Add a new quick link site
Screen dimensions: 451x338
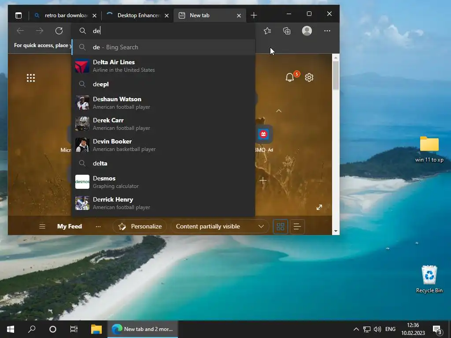click(x=262, y=181)
